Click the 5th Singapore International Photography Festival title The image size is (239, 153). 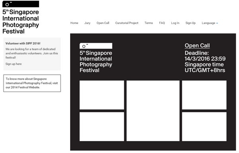(21, 22)
